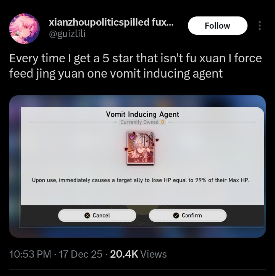
Task: Click the 17 Dec 25 date
Action: click(81, 254)
